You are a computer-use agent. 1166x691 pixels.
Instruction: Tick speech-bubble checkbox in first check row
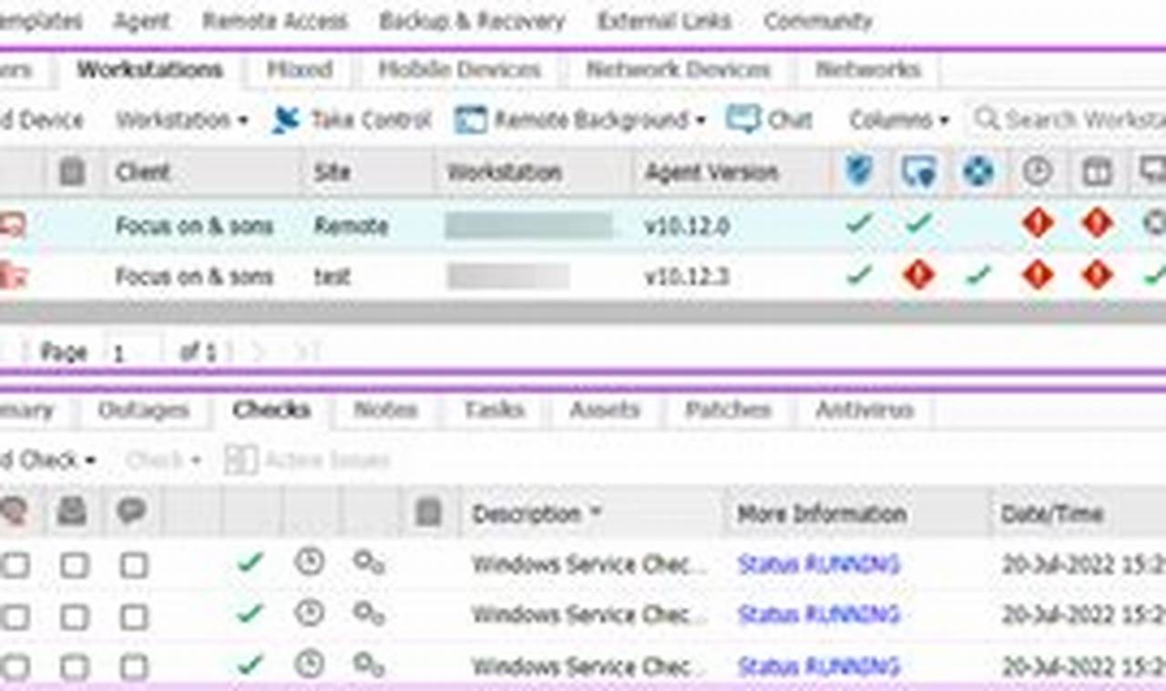[134, 566]
